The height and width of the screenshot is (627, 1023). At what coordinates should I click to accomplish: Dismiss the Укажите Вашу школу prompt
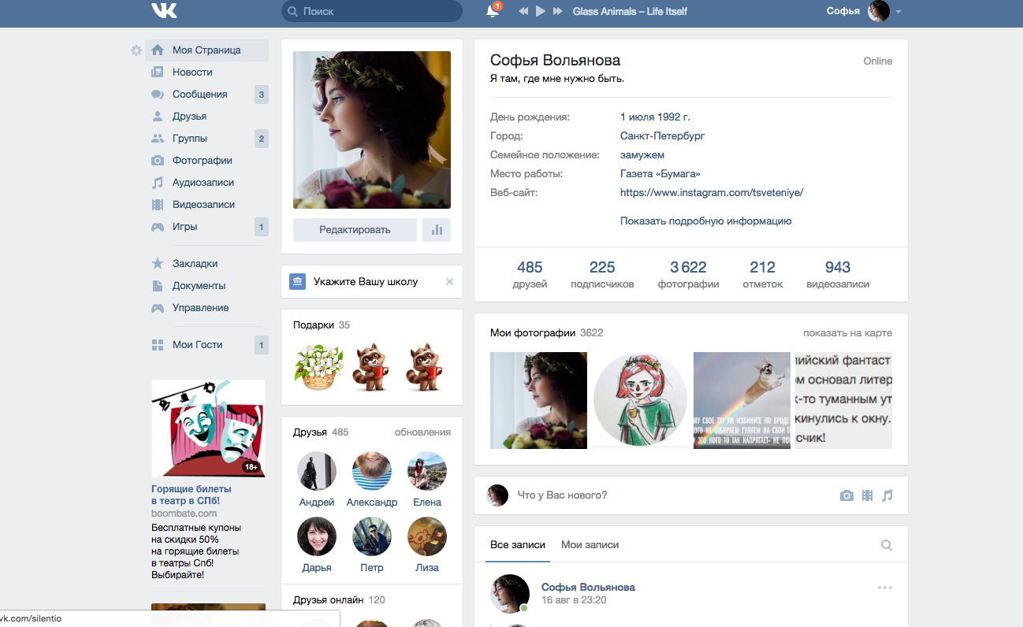[x=449, y=282]
